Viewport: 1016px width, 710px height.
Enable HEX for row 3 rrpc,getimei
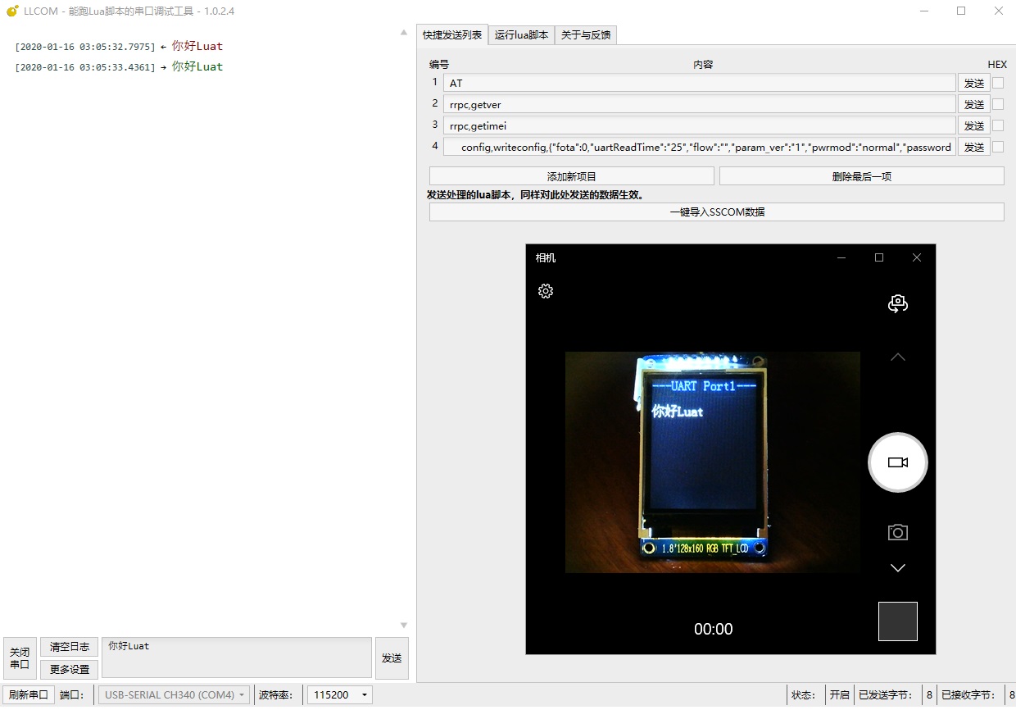998,125
